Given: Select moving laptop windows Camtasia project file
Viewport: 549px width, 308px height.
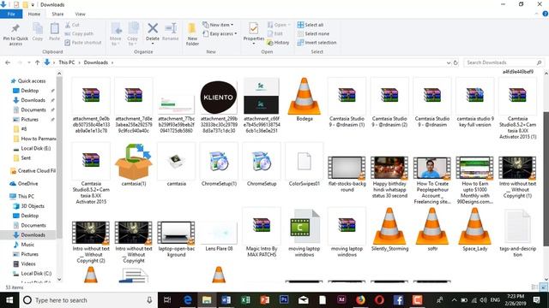Looking at the screenshot, I should [305, 232].
